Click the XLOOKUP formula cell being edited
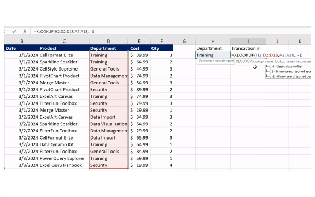Image resolution: width=315 pixels, height=197 pixels. click(266, 55)
